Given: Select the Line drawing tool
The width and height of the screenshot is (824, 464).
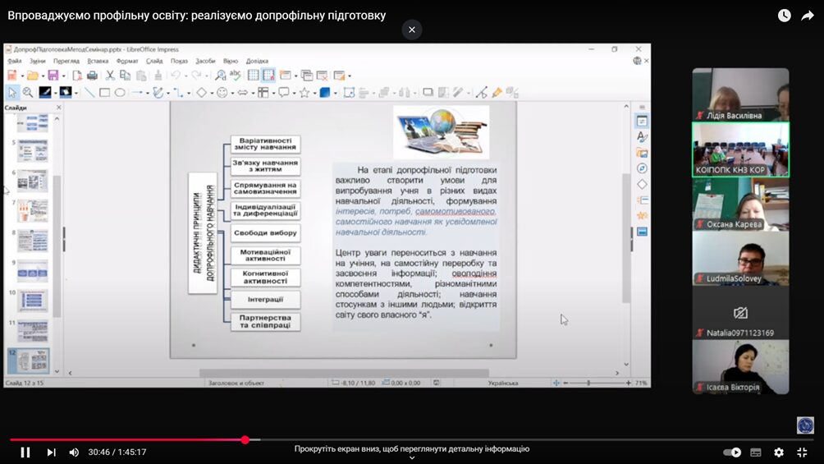Looking at the screenshot, I should point(89,93).
